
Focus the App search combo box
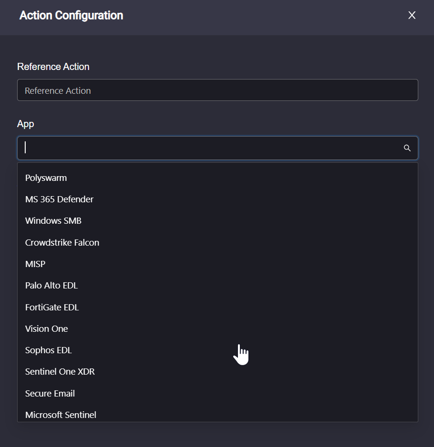(x=217, y=148)
